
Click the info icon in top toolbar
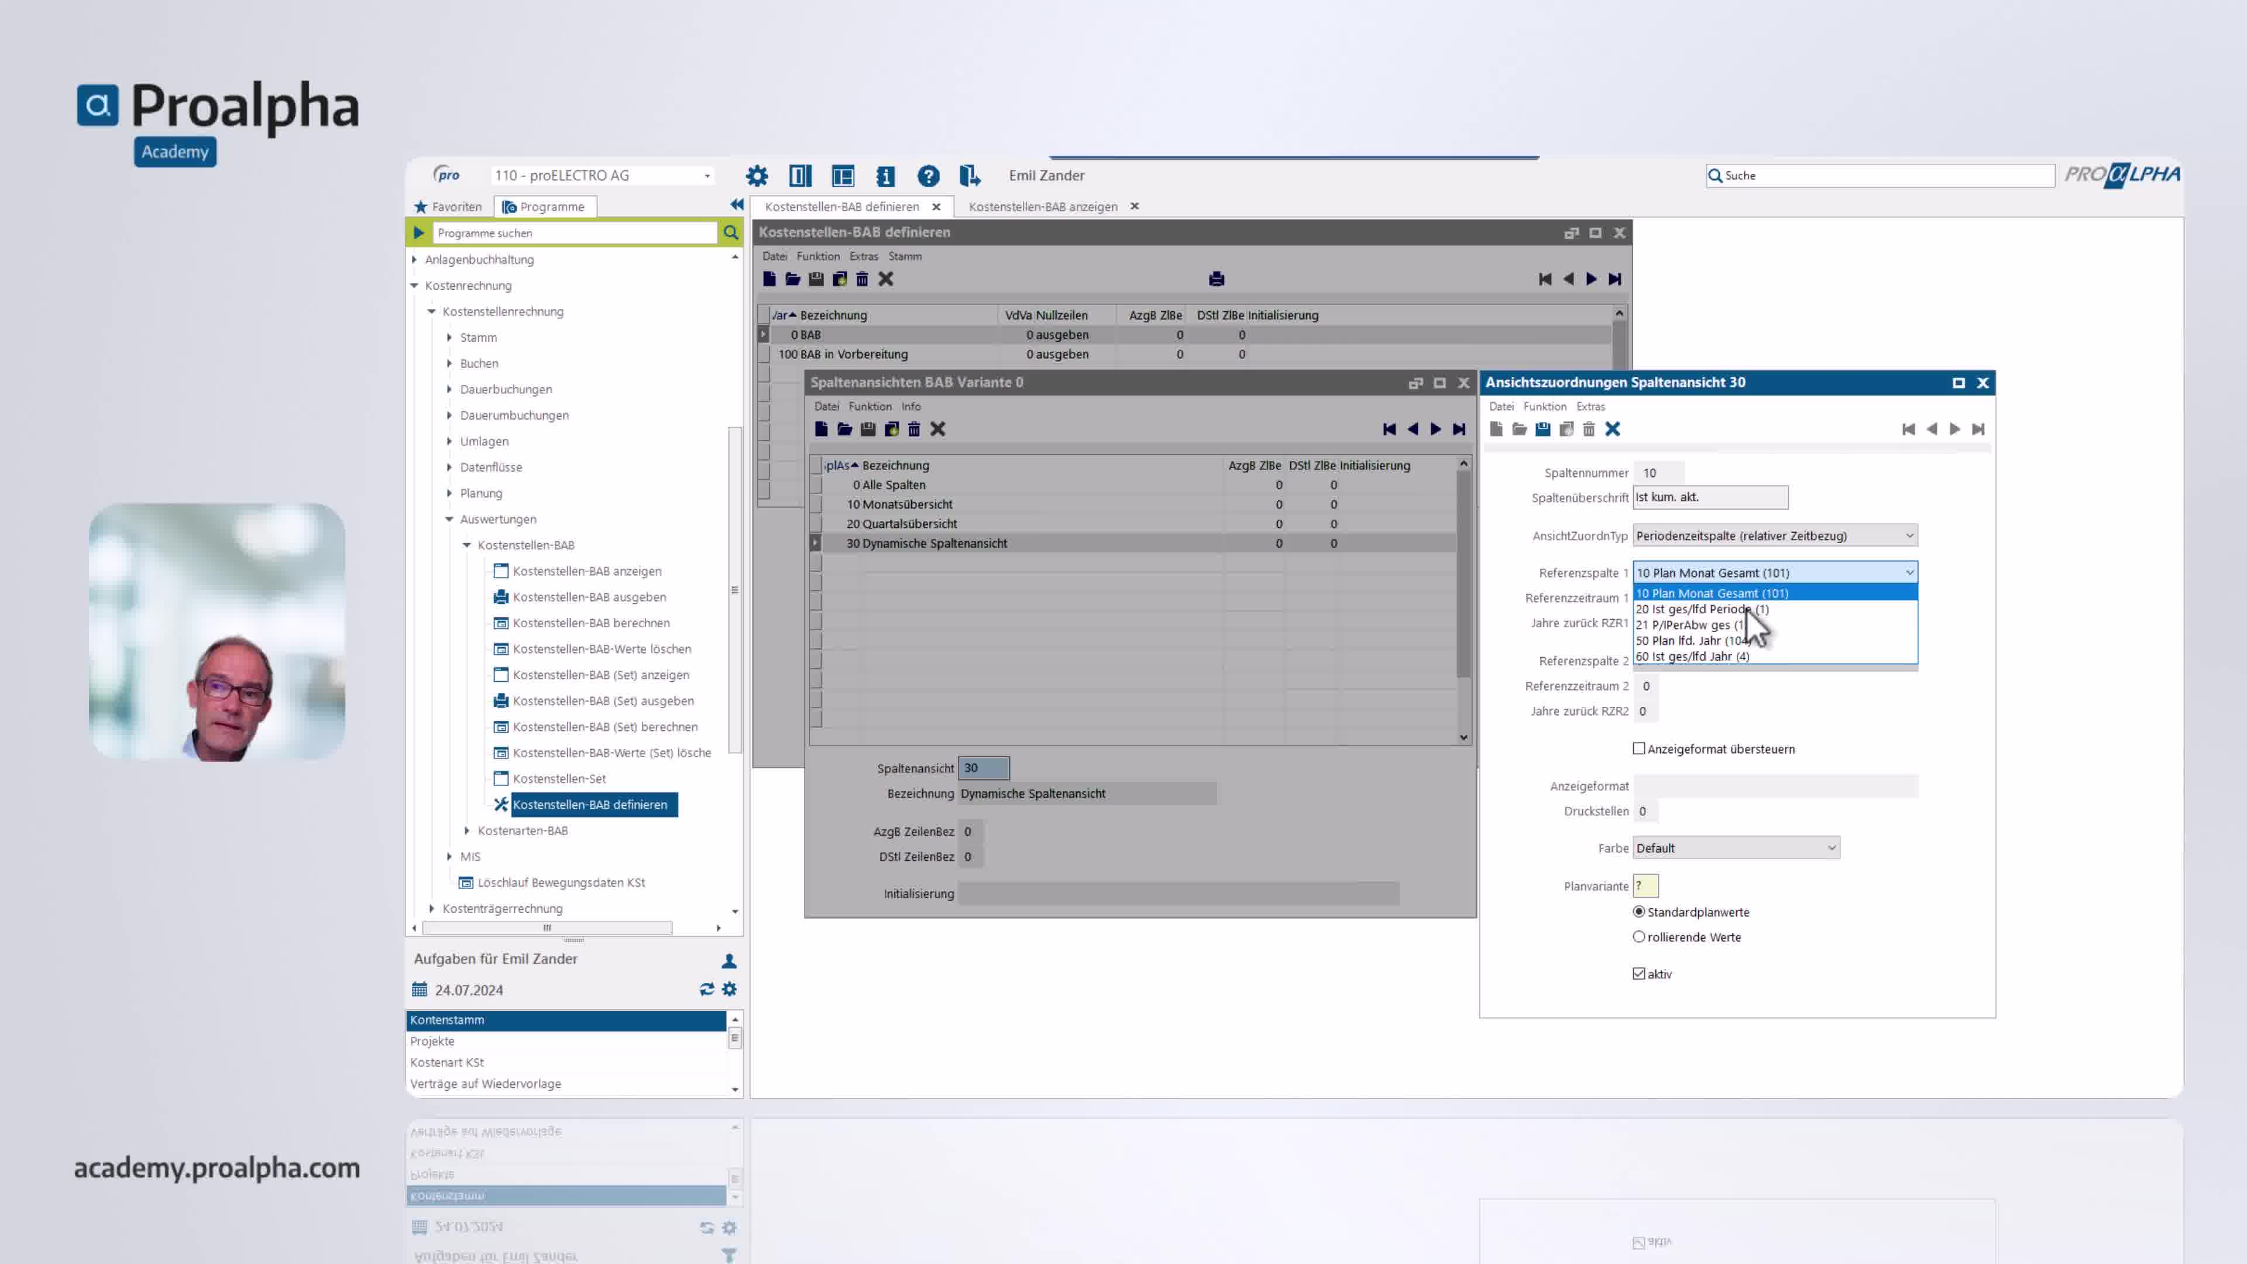(885, 176)
